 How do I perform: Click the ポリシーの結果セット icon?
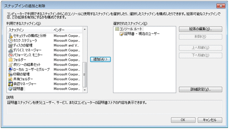point(10,65)
